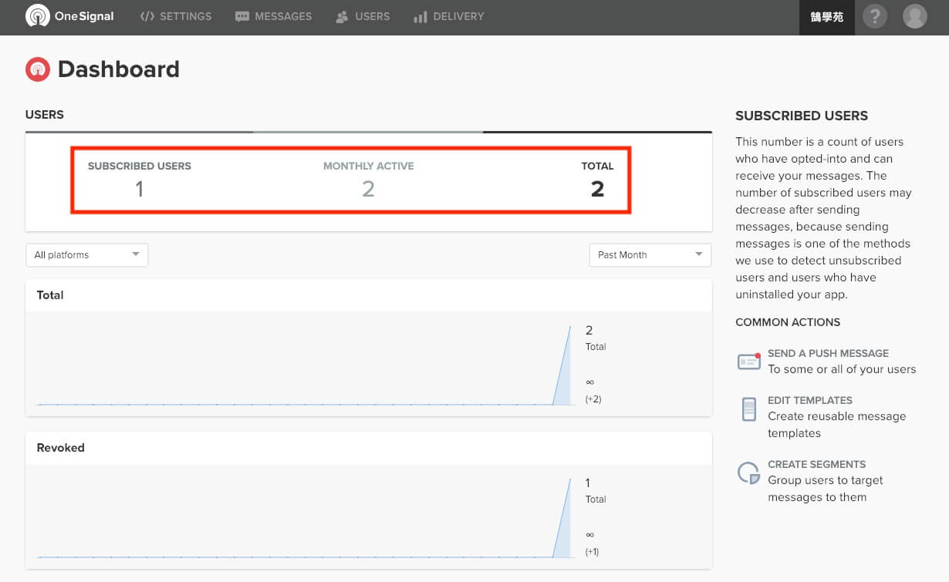This screenshot has height=582, width=949.
Task: Expand the All platforms dropdown
Action: point(86,255)
